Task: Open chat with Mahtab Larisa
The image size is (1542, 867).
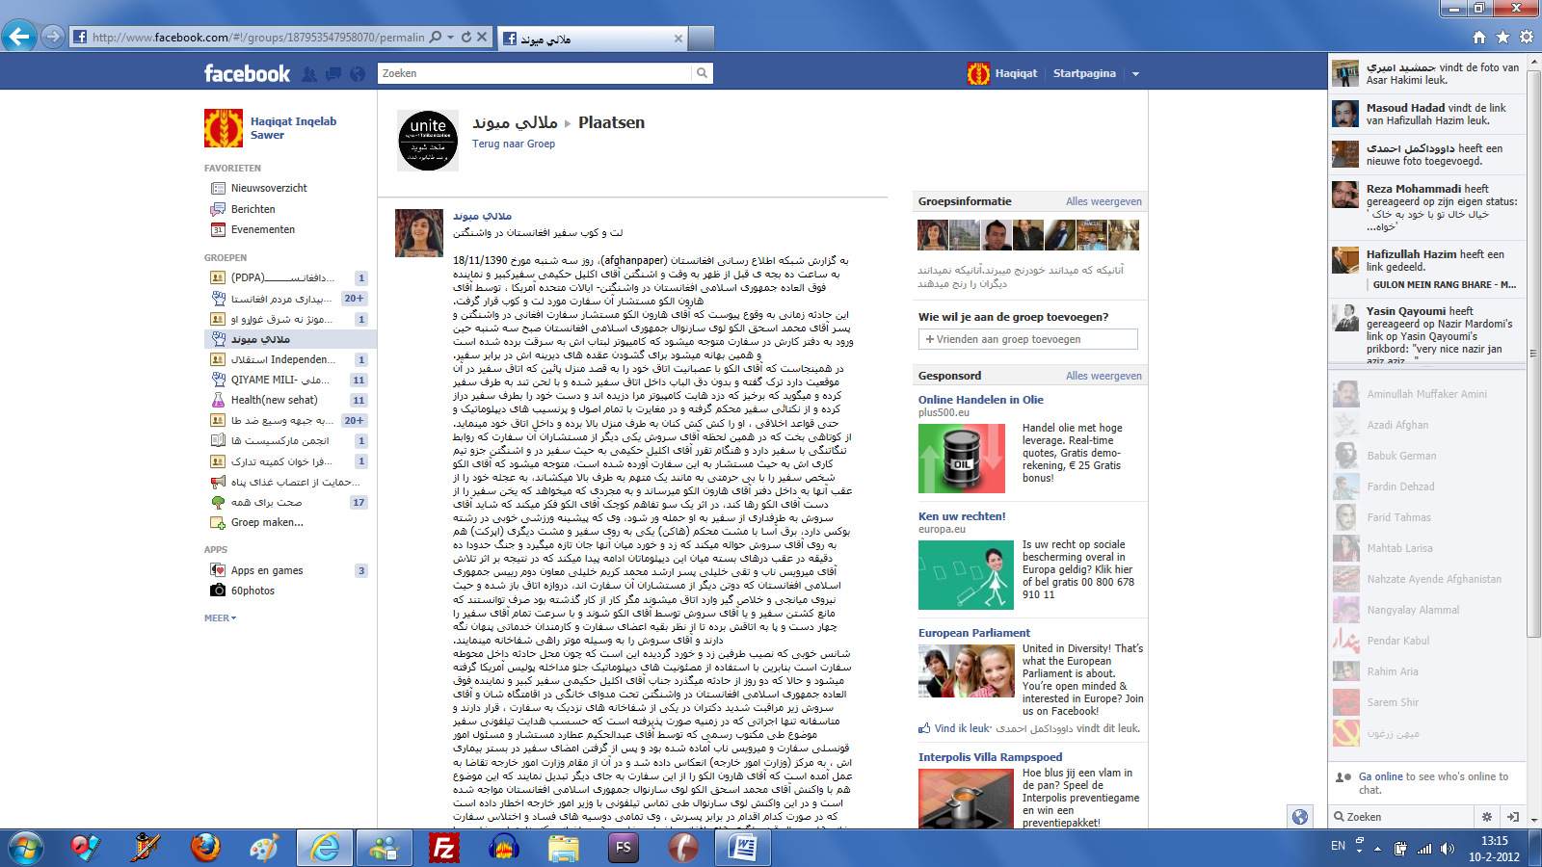Action: point(1426,548)
